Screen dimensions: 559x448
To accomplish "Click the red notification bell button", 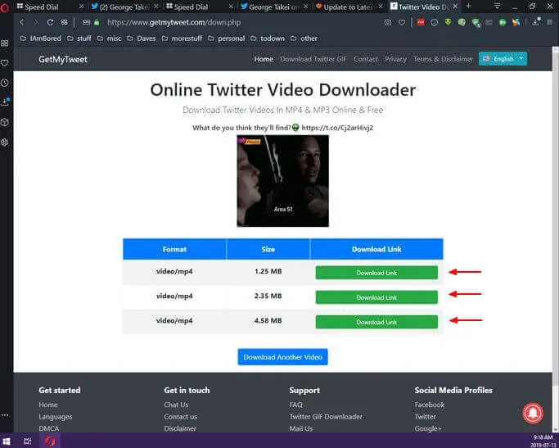I will [x=533, y=413].
